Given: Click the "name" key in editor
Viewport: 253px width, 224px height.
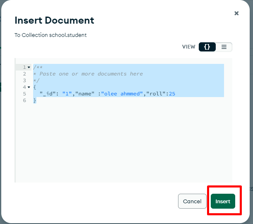Looking at the screenshot, I should [x=84, y=94].
